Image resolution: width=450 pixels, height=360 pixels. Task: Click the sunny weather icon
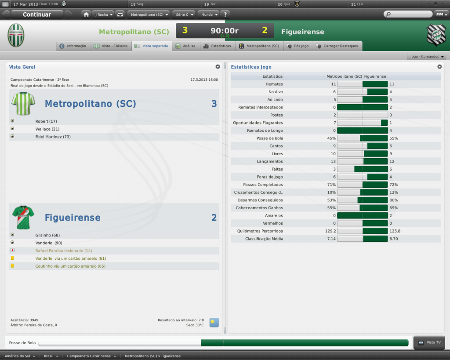click(x=214, y=322)
